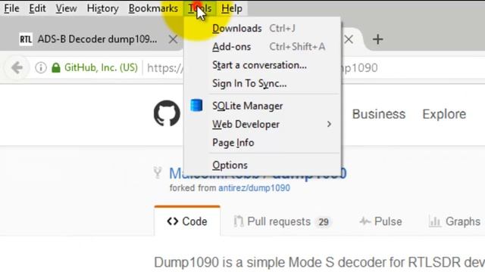The height and width of the screenshot is (272, 485).
Task: Open antirez/dump1090 forked-from link
Action: click(255, 188)
